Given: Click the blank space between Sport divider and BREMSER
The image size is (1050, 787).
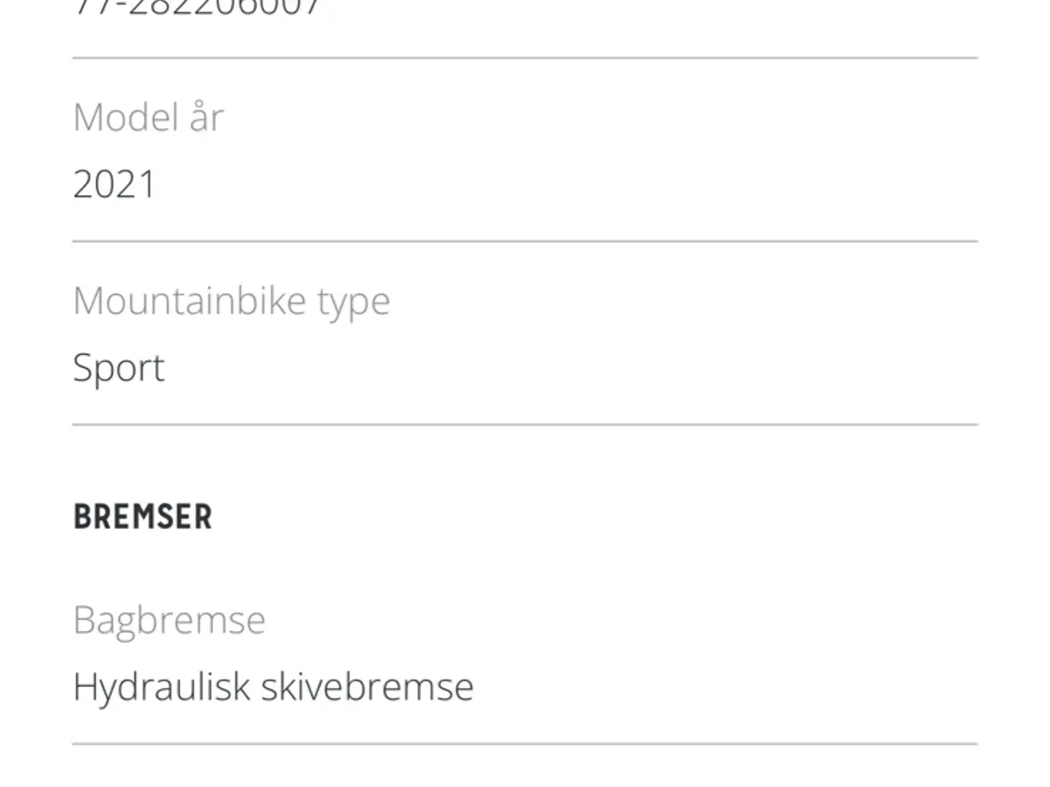Looking at the screenshot, I should 525,463.
